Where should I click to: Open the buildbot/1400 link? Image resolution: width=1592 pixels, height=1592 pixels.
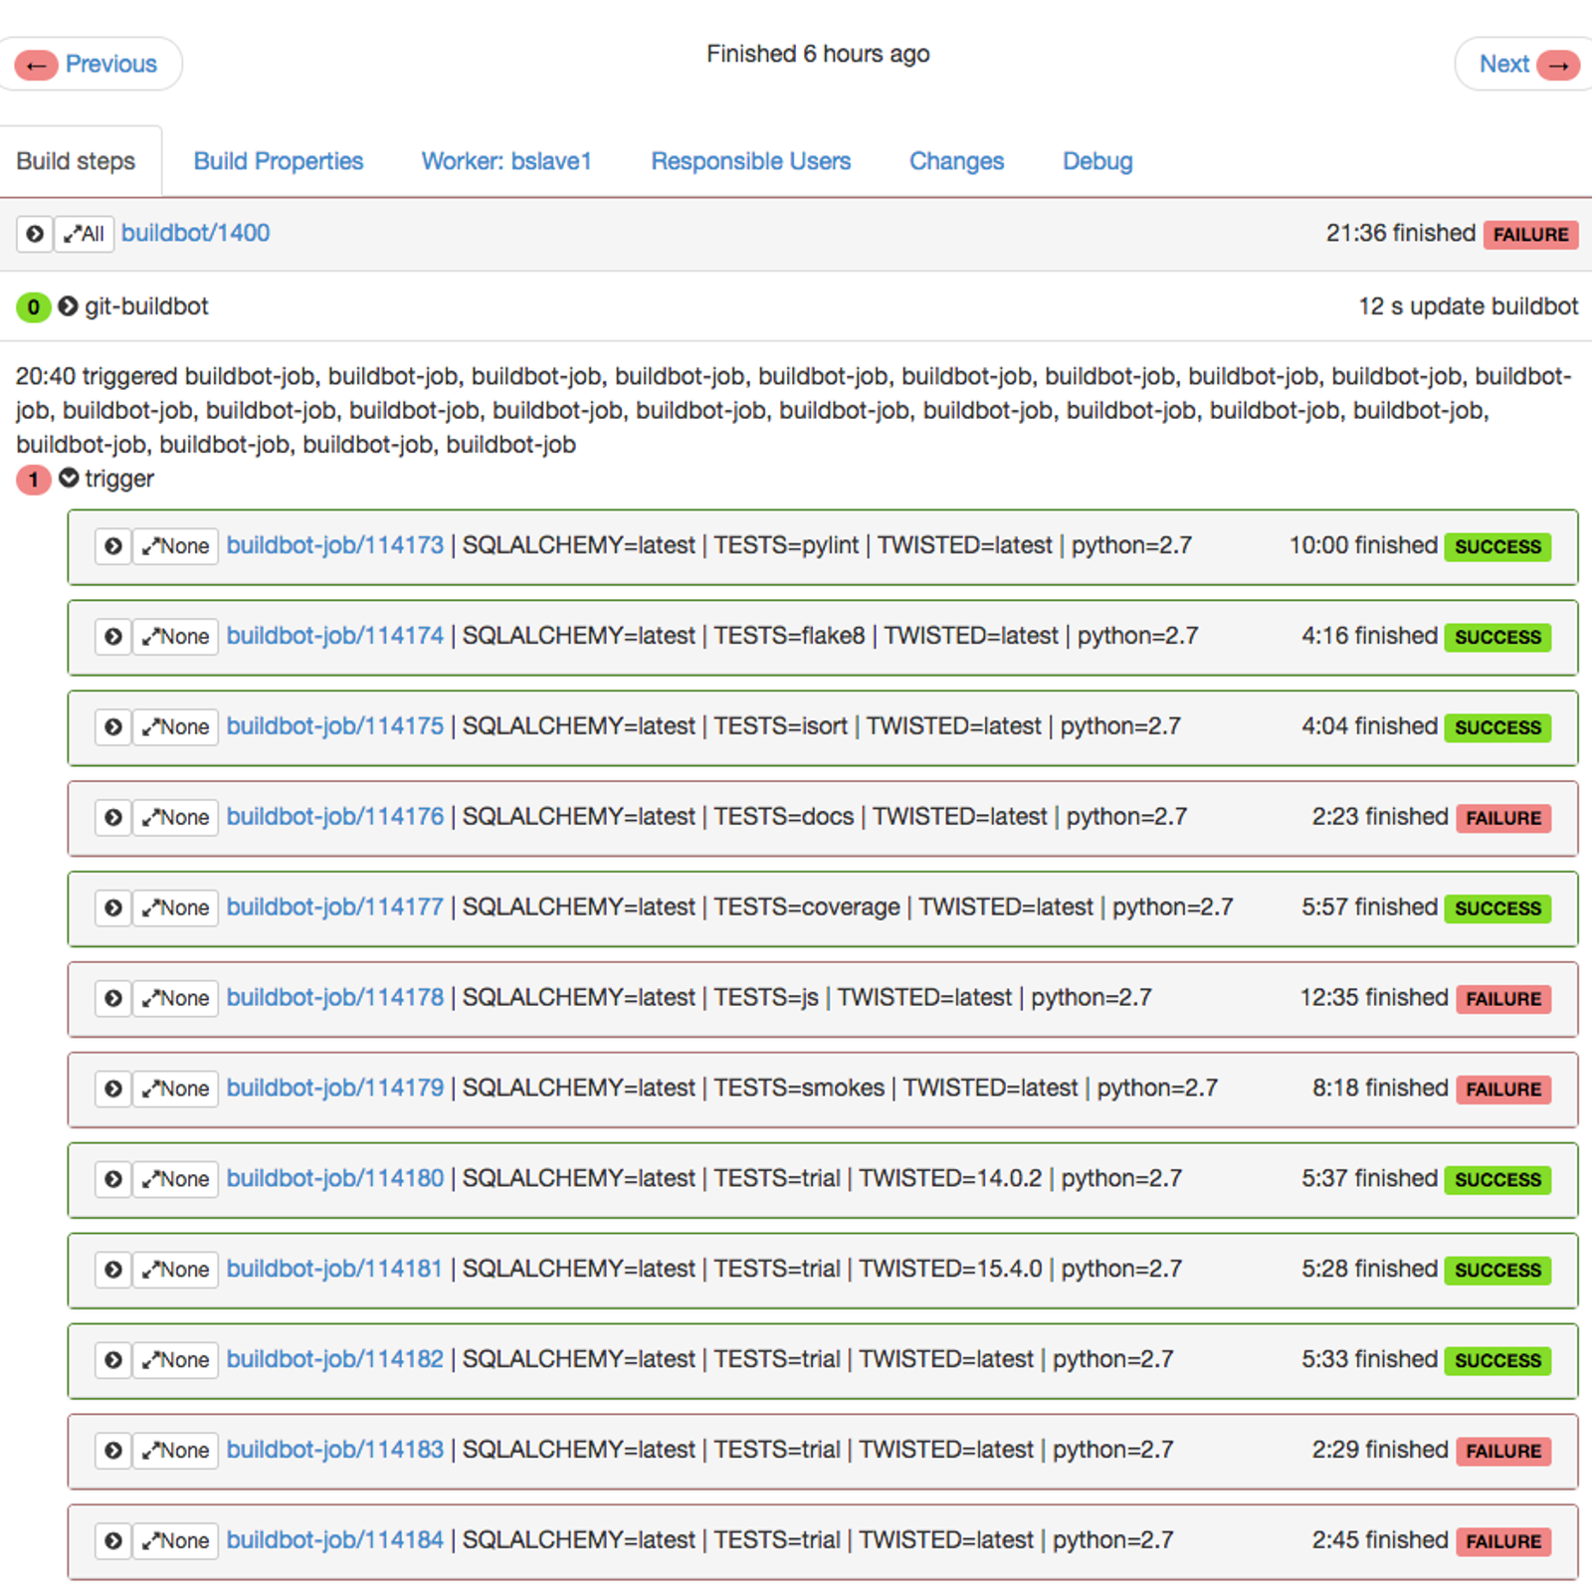click(x=195, y=233)
